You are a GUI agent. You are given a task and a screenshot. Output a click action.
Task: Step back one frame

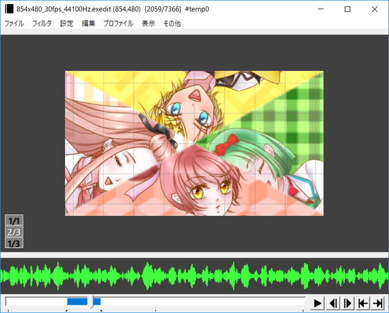(333, 303)
